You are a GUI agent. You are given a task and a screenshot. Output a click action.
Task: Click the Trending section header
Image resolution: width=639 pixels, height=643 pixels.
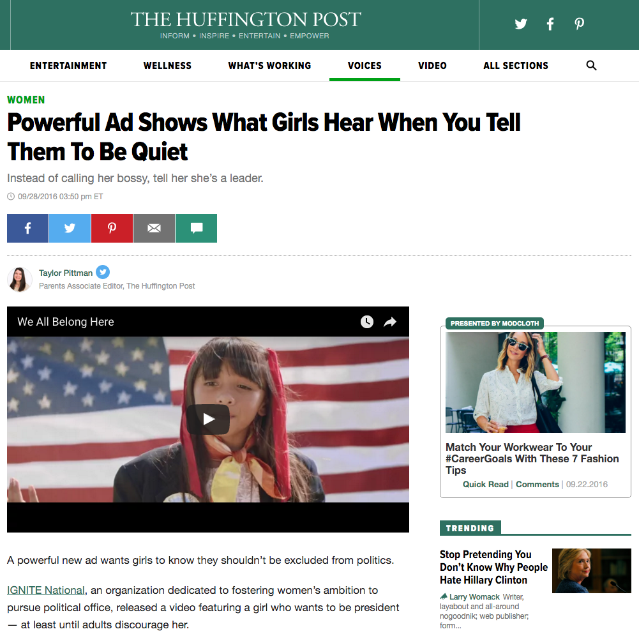470,528
